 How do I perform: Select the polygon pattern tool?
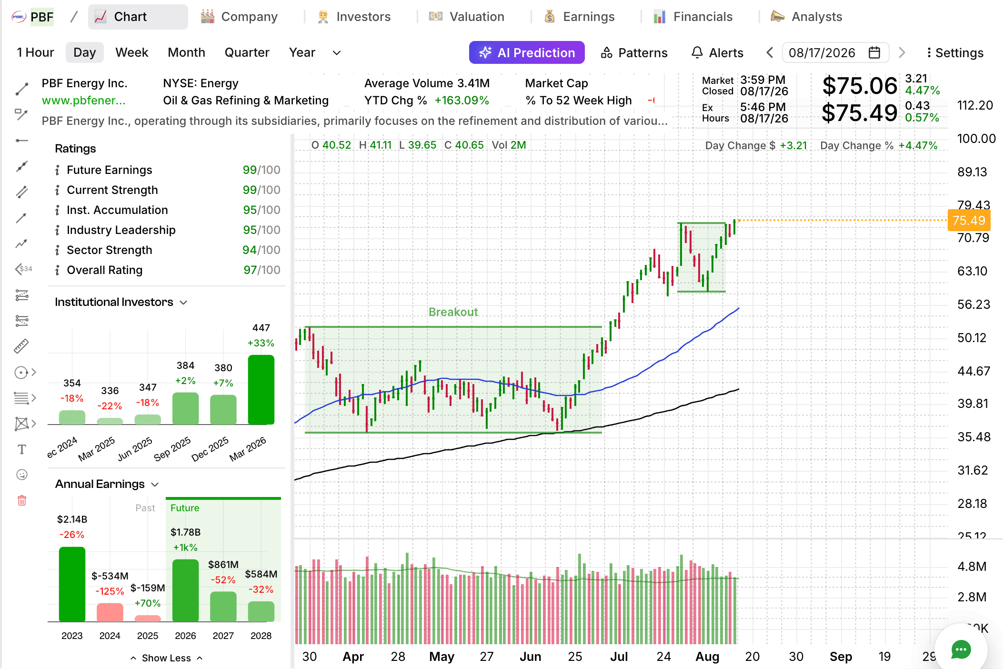click(21, 424)
